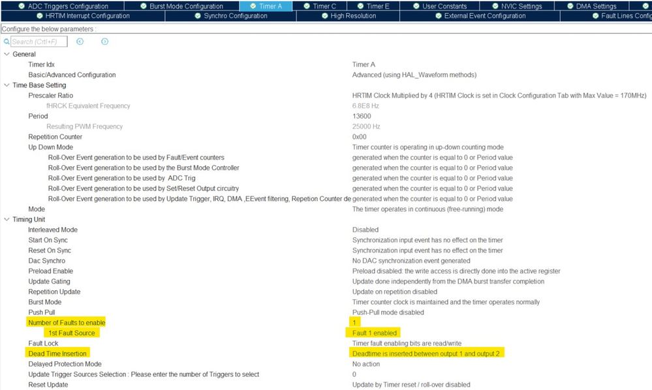The image size is (652, 390).
Task: Open Basic/Advanced Configuration value dropdown
Action: (414, 75)
